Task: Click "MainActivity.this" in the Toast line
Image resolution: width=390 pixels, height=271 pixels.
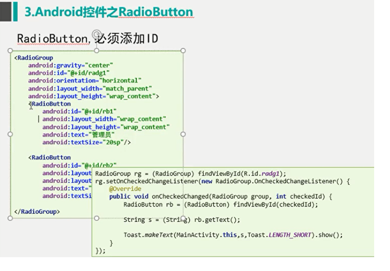Action: pos(206,235)
